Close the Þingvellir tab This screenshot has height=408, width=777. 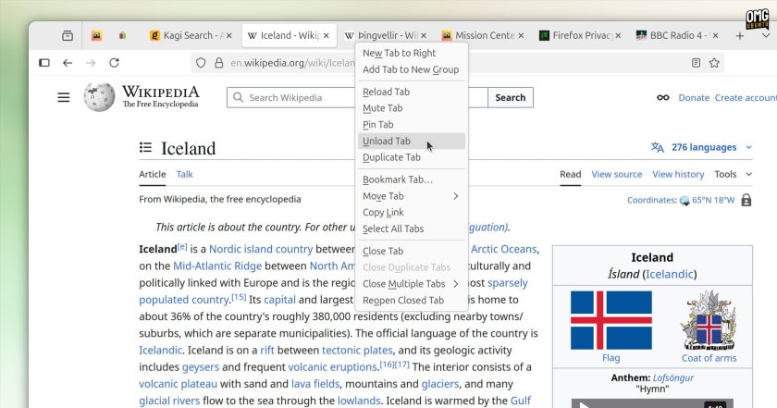pyautogui.click(x=424, y=36)
